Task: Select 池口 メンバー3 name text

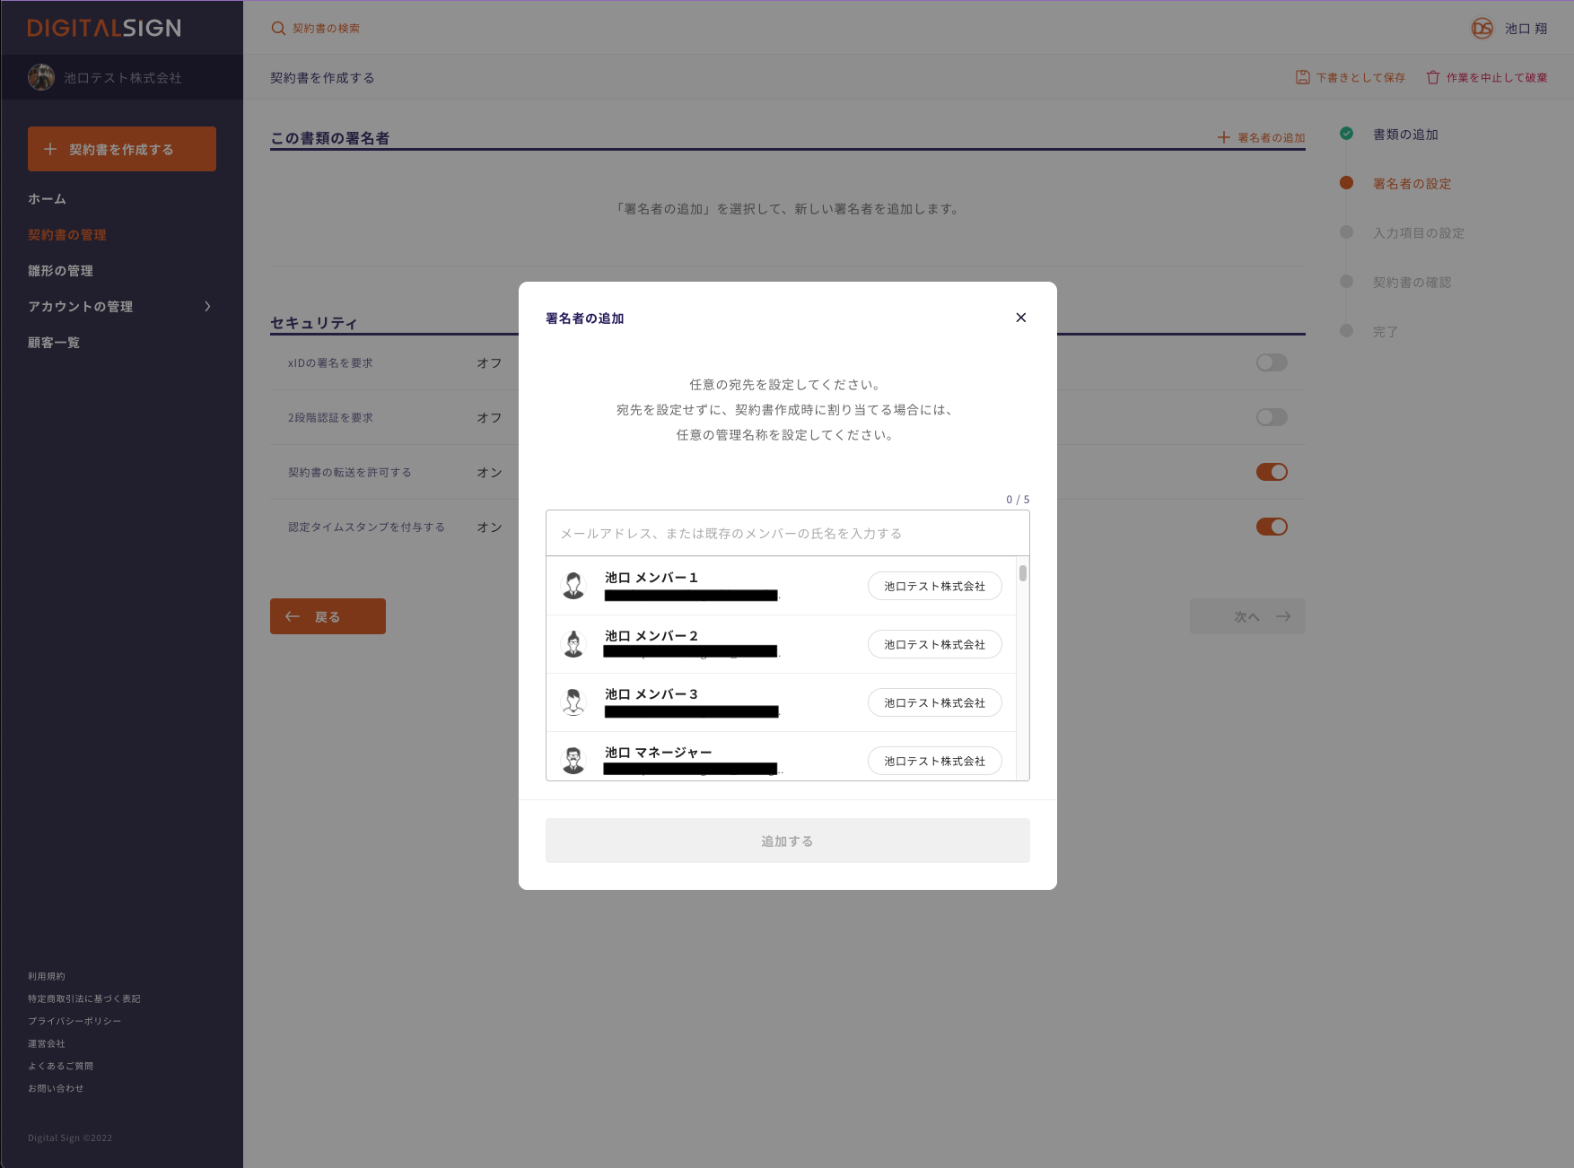Action: point(651,694)
